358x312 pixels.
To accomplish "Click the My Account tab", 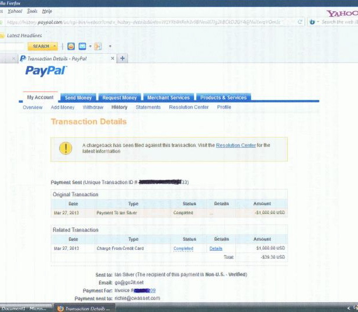I will 40,98.
